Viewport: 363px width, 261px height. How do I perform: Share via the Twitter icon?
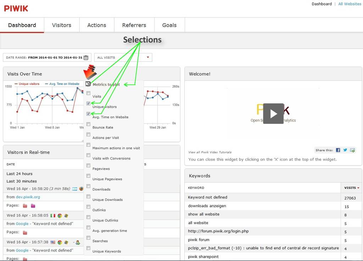(x=345, y=150)
